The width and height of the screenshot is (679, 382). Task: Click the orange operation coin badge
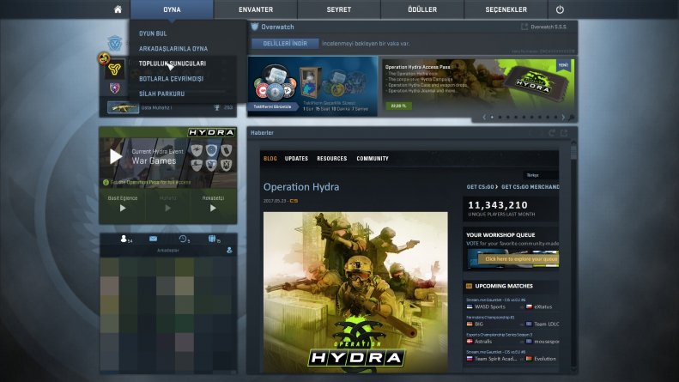(x=104, y=58)
